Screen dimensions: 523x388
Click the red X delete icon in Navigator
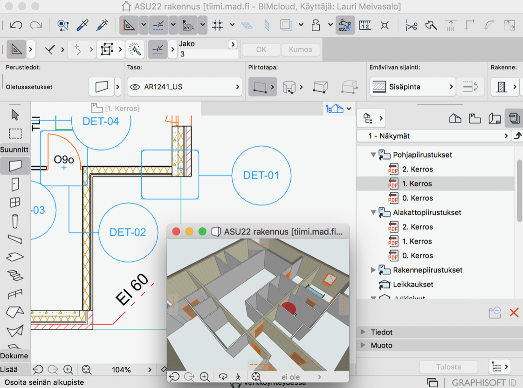pyautogui.click(x=514, y=313)
